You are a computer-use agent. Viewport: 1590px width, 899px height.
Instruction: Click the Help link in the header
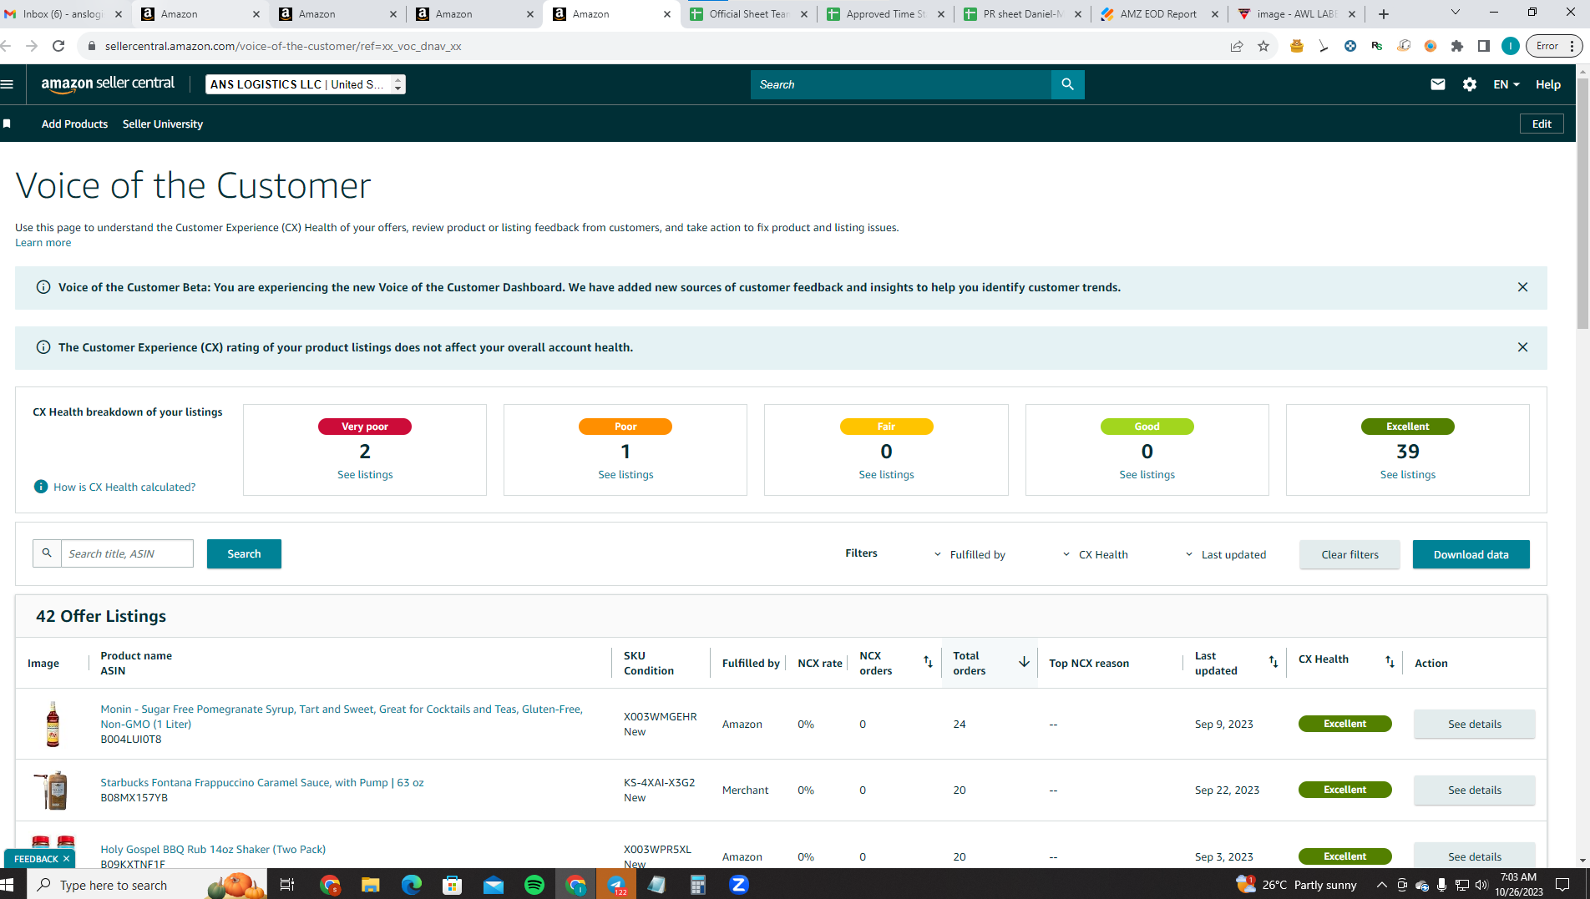click(1547, 84)
